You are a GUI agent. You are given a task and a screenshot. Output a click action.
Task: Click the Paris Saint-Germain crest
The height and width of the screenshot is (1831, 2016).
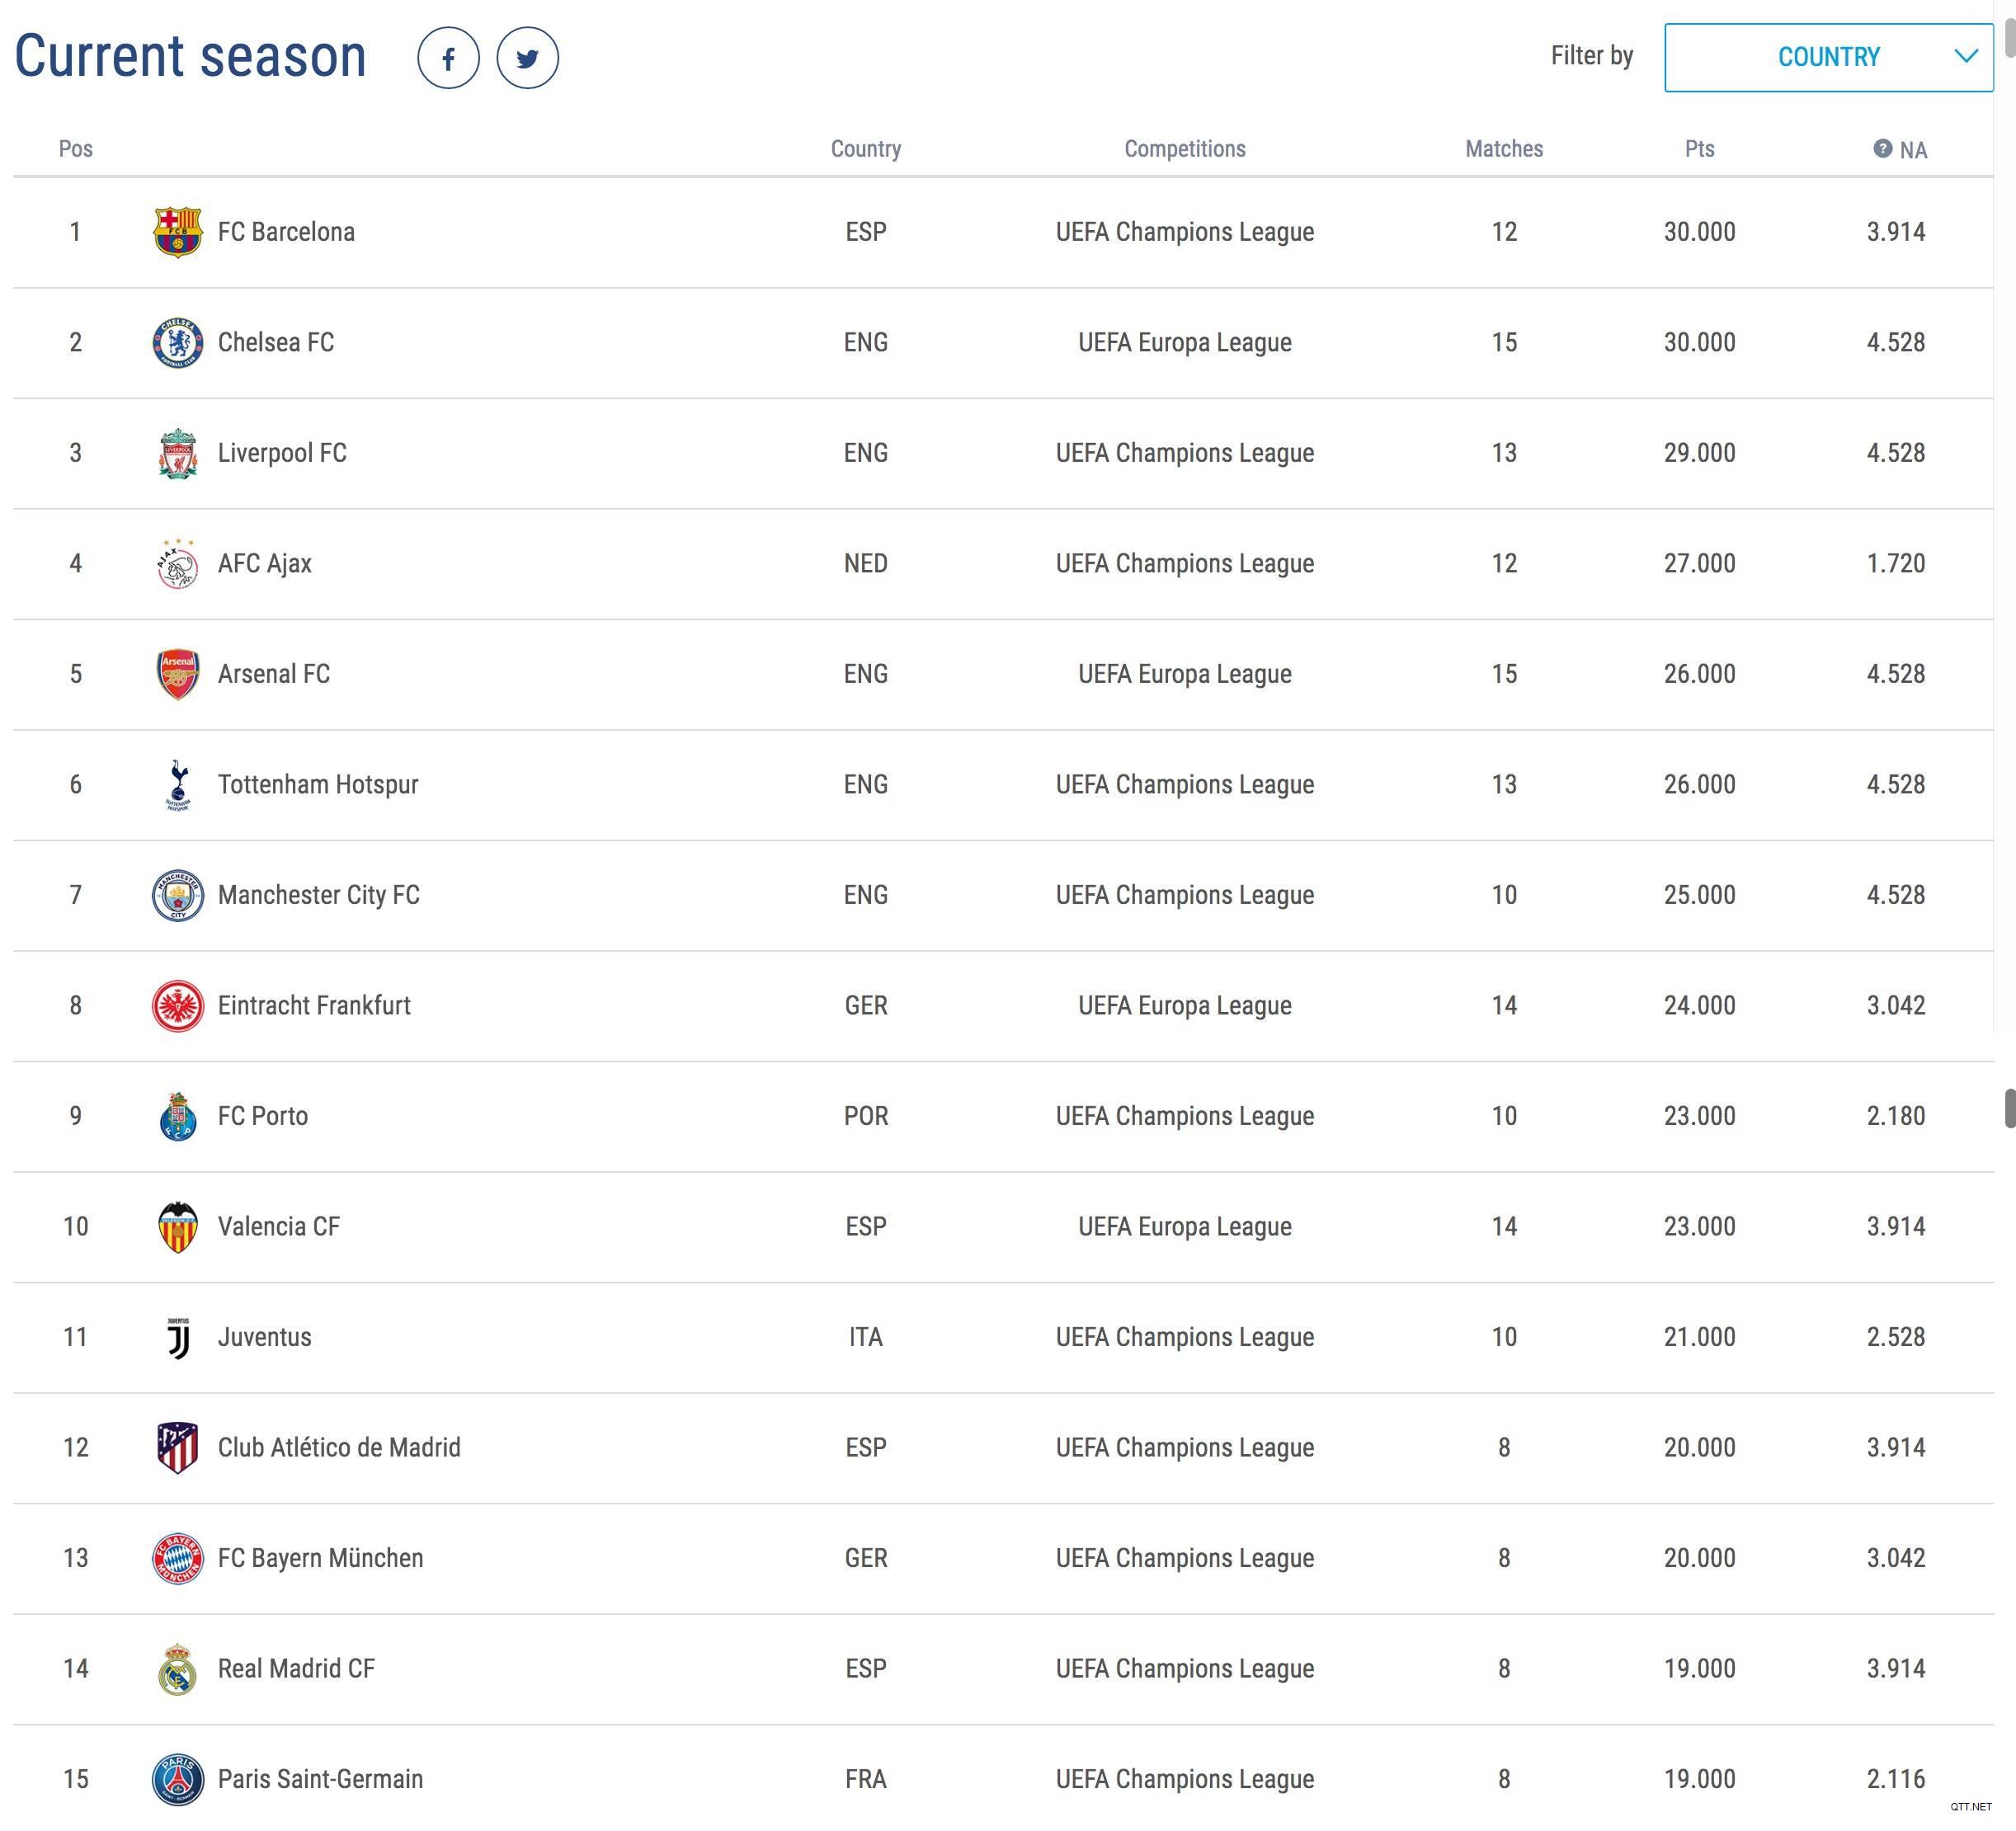pos(178,1779)
